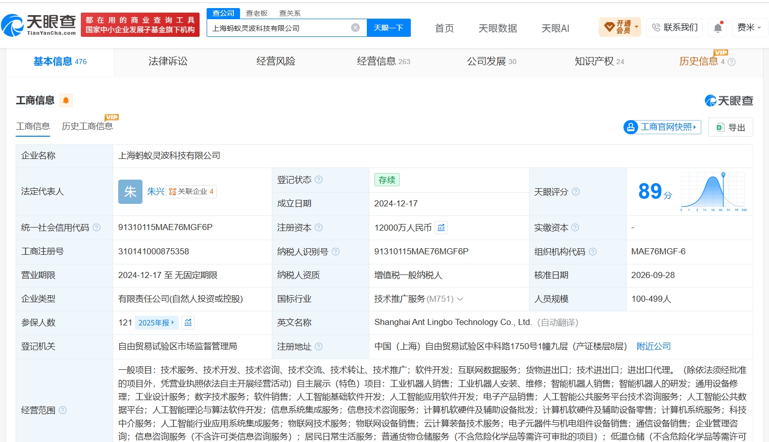769x442 pixels.
Task: Click the 工商信息 alert bell icon
Action: 66,100
